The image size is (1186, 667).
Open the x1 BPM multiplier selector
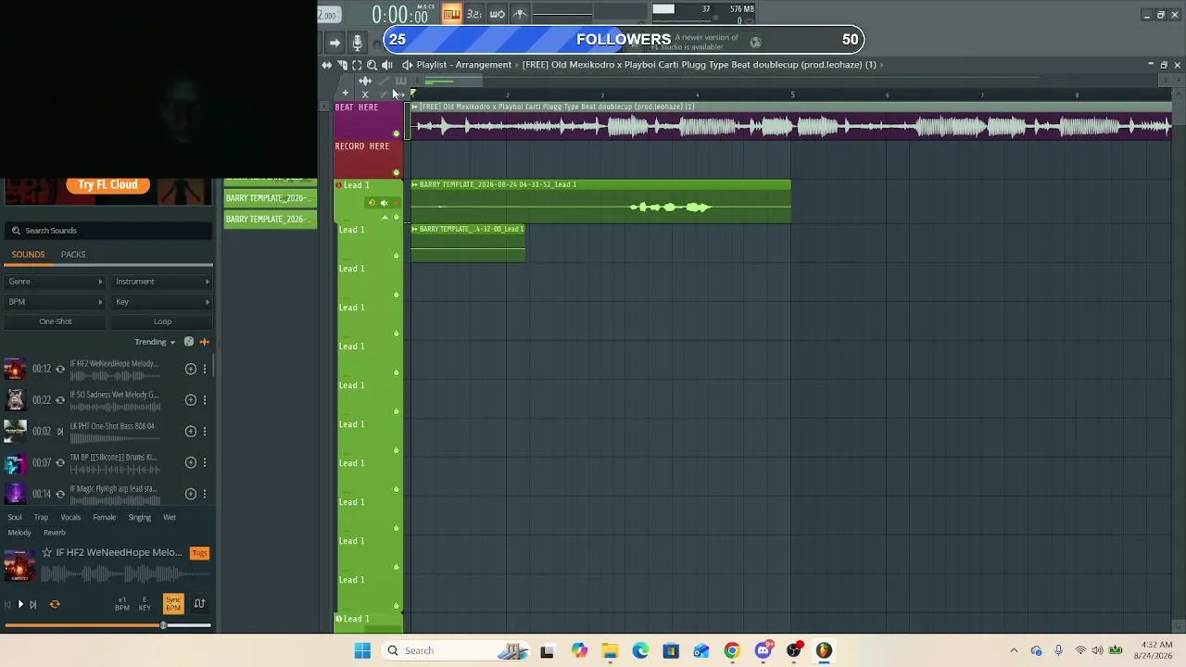[x=122, y=604]
